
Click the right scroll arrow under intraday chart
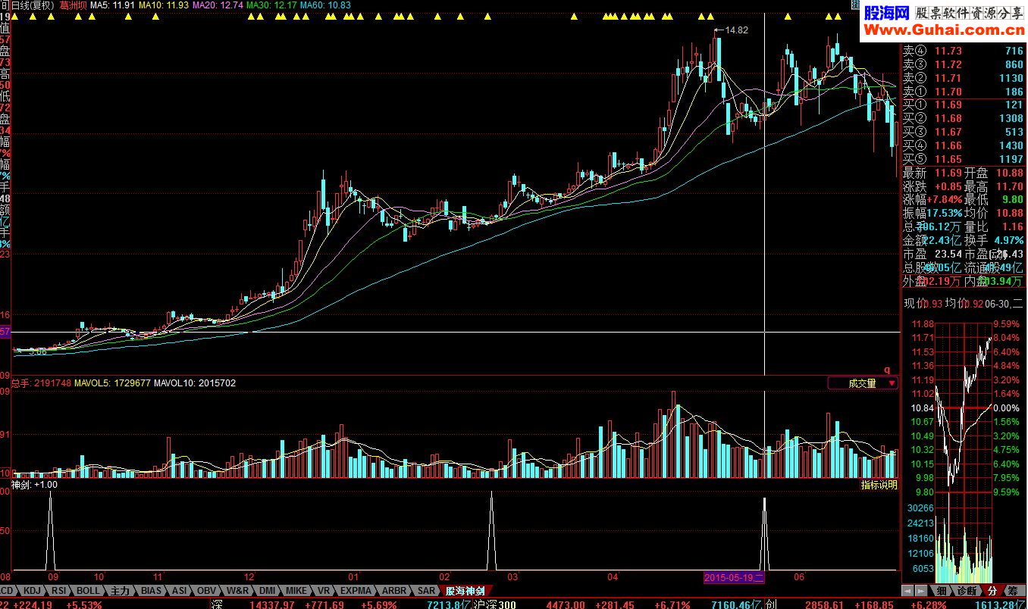[922, 590]
